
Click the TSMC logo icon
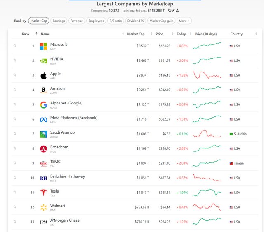(43, 163)
